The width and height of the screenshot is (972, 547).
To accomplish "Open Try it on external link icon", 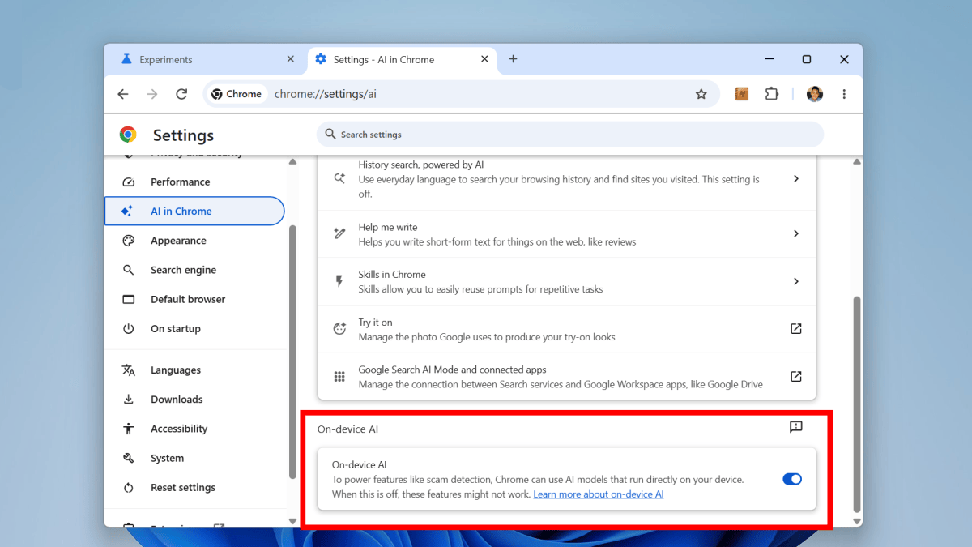I will pos(796,329).
